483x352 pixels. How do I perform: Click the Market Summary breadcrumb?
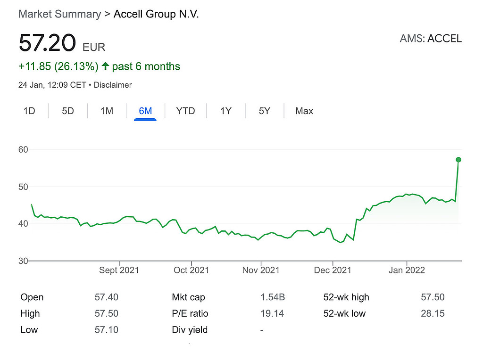[x=59, y=14]
